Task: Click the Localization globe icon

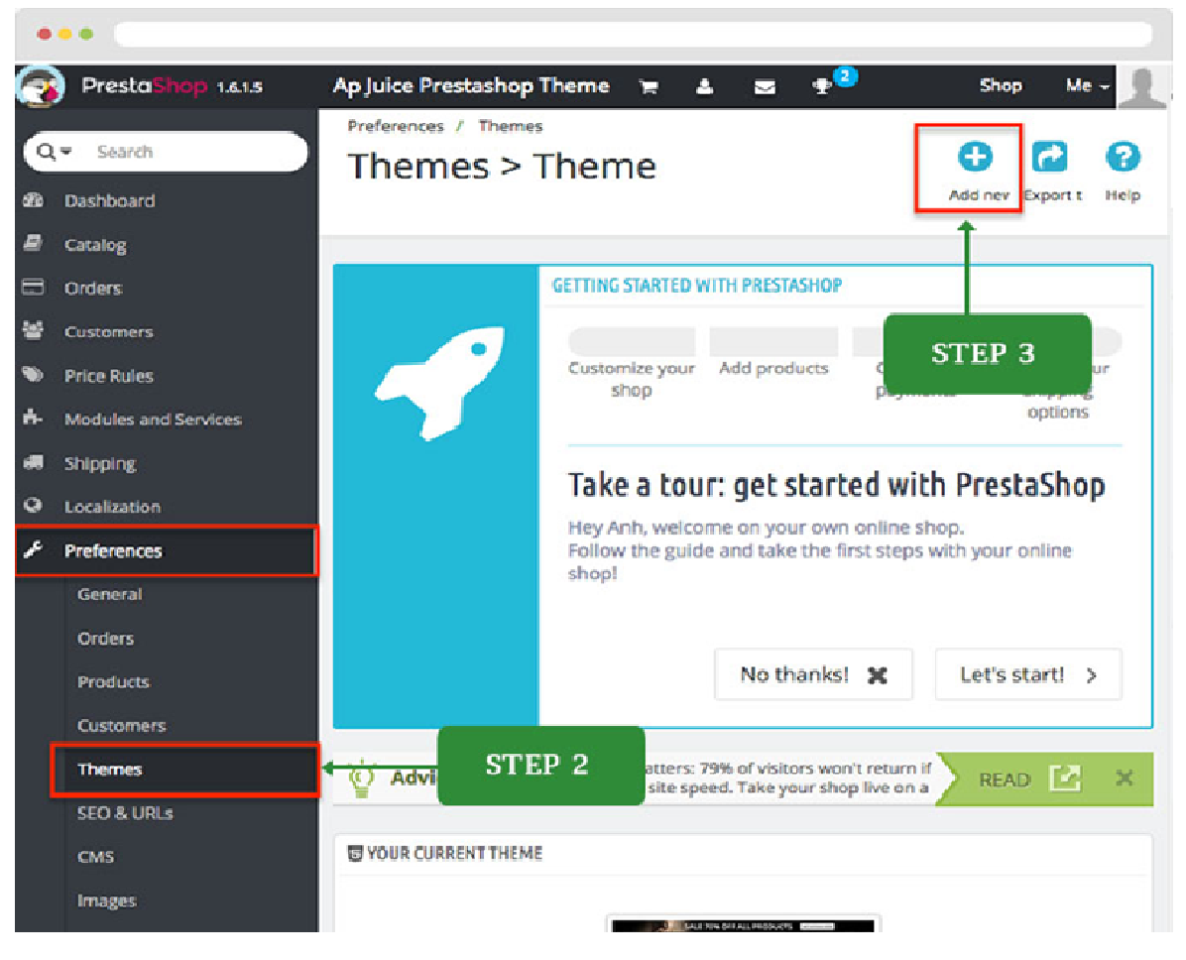Action: 33,506
